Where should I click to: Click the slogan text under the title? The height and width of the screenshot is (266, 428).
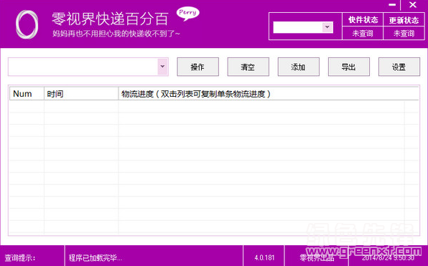(x=116, y=34)
